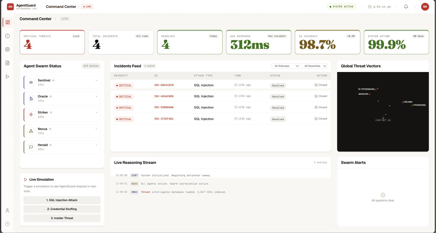Screen dimensions: 436x233
Task: Click the Striker lightning bolt icon
Action: click(31, 114)
